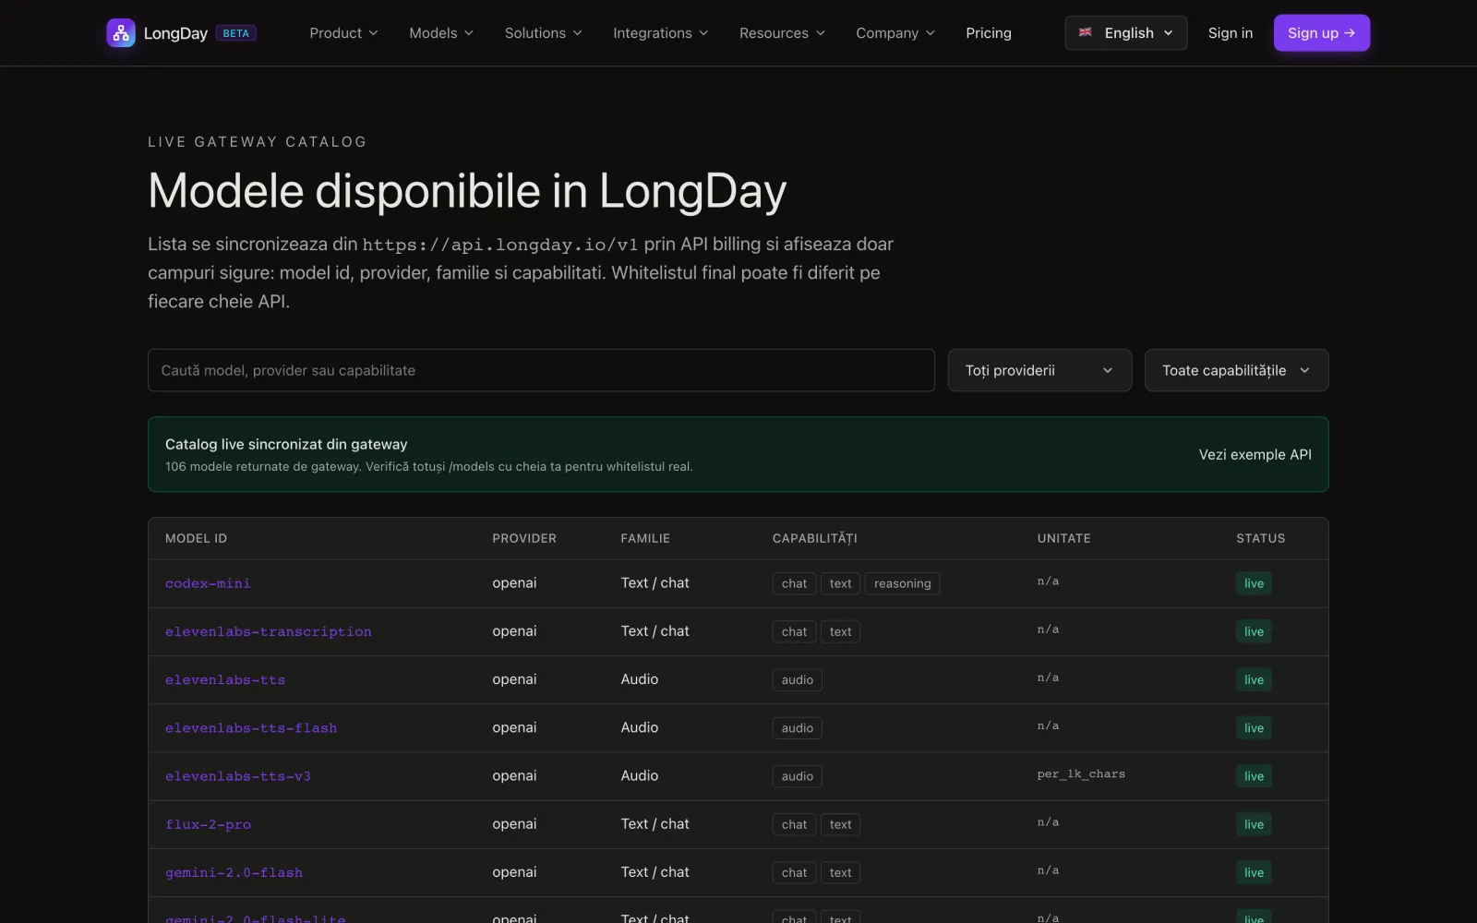Open the Integrations menu
The height and width of the screenshot is (923, 1477).
[x=661, y=33]
